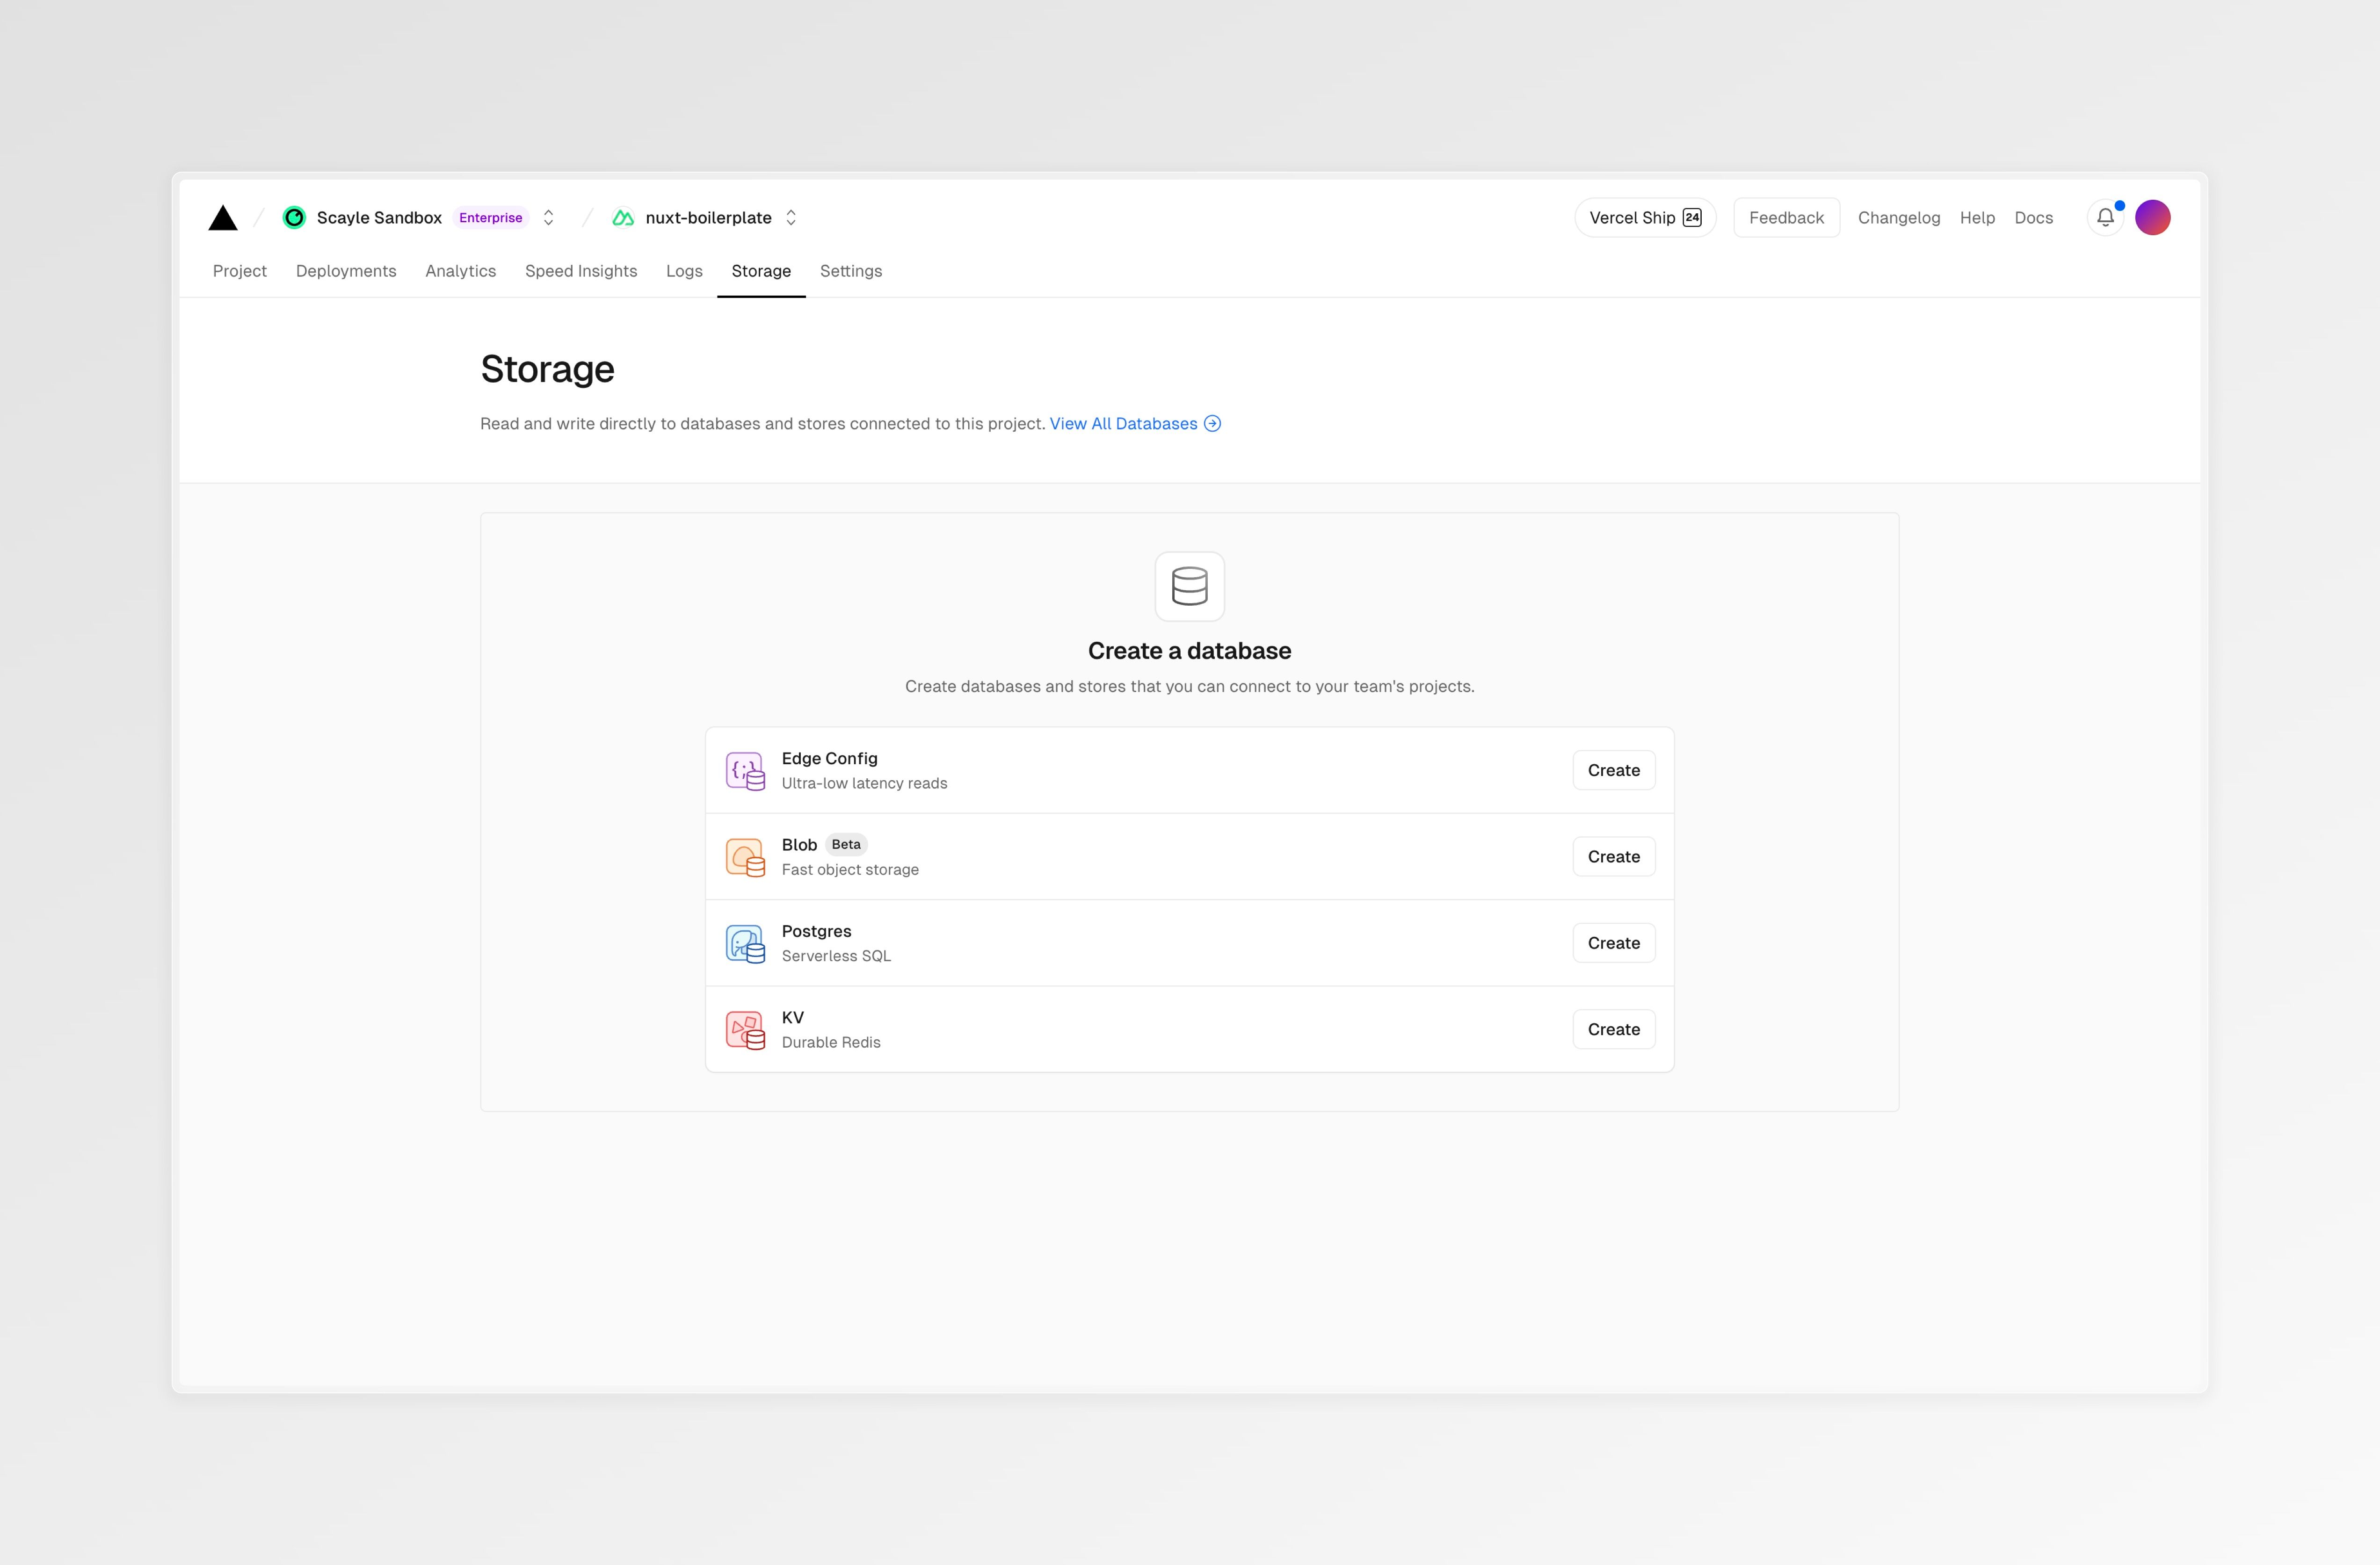This screenshot has height=1565, width=2380.
Task: Click the KV Redis icon
Action: 745,1030
